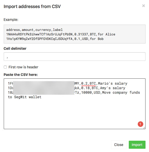Click the underlined 0.2,BTC text
Image resolution: width=149 pixels, height=152 pixels.
(x=89, y=84)
